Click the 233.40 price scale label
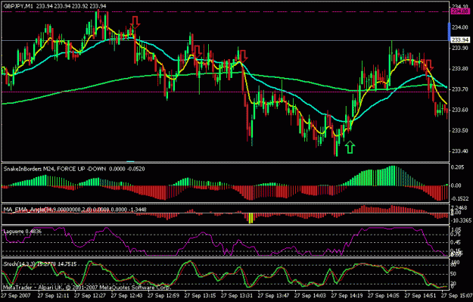 click(459, 151)
